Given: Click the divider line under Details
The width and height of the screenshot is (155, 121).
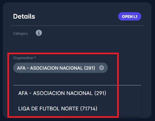Looking at the screenshot, I should (x=77, y=26).
